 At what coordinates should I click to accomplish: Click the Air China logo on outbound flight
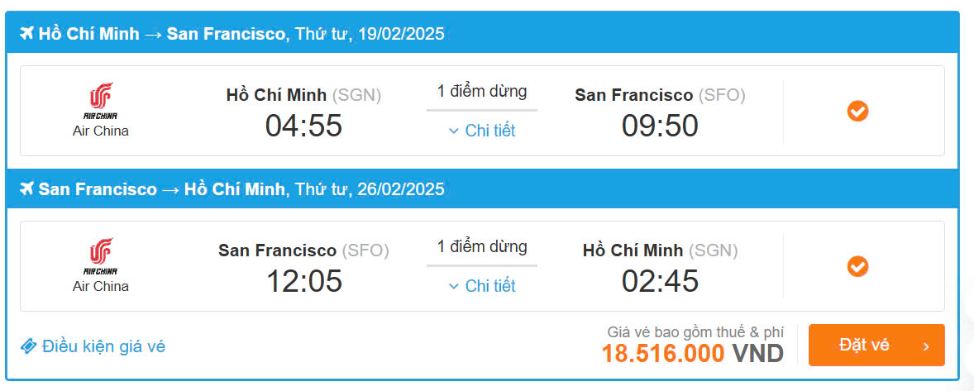[x=100, y=99]
